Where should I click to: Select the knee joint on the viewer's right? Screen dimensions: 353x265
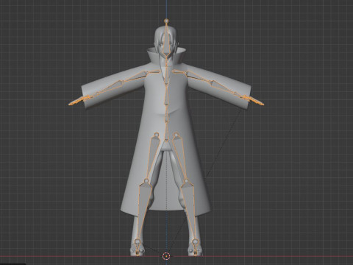pos(186,181)
